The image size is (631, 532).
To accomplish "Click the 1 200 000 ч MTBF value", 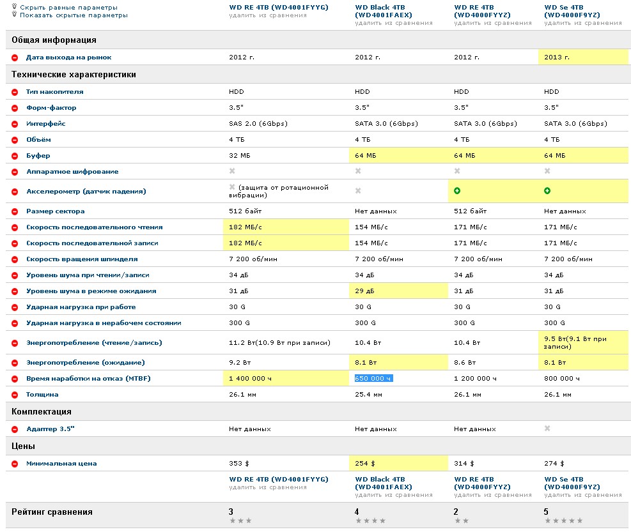I will point(475,378).
